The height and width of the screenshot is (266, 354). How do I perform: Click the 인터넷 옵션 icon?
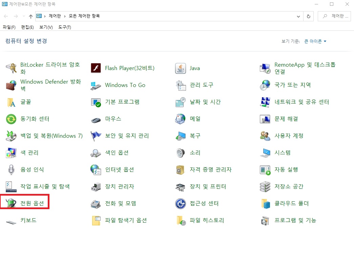(x=96, y=170)
